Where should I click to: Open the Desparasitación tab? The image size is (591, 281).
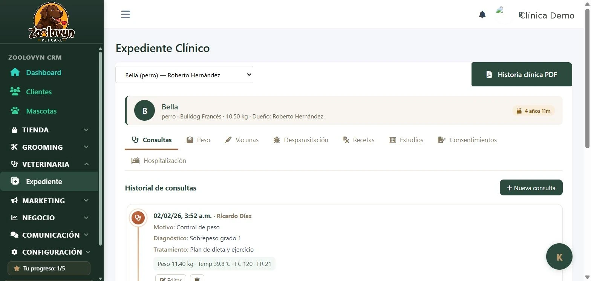point(301,140)
